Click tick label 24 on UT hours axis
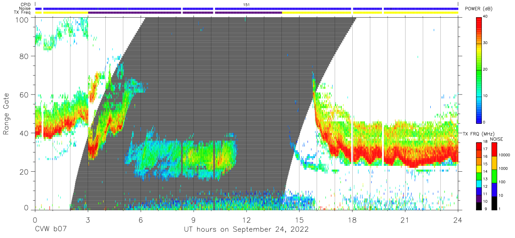 pos(458,220)
